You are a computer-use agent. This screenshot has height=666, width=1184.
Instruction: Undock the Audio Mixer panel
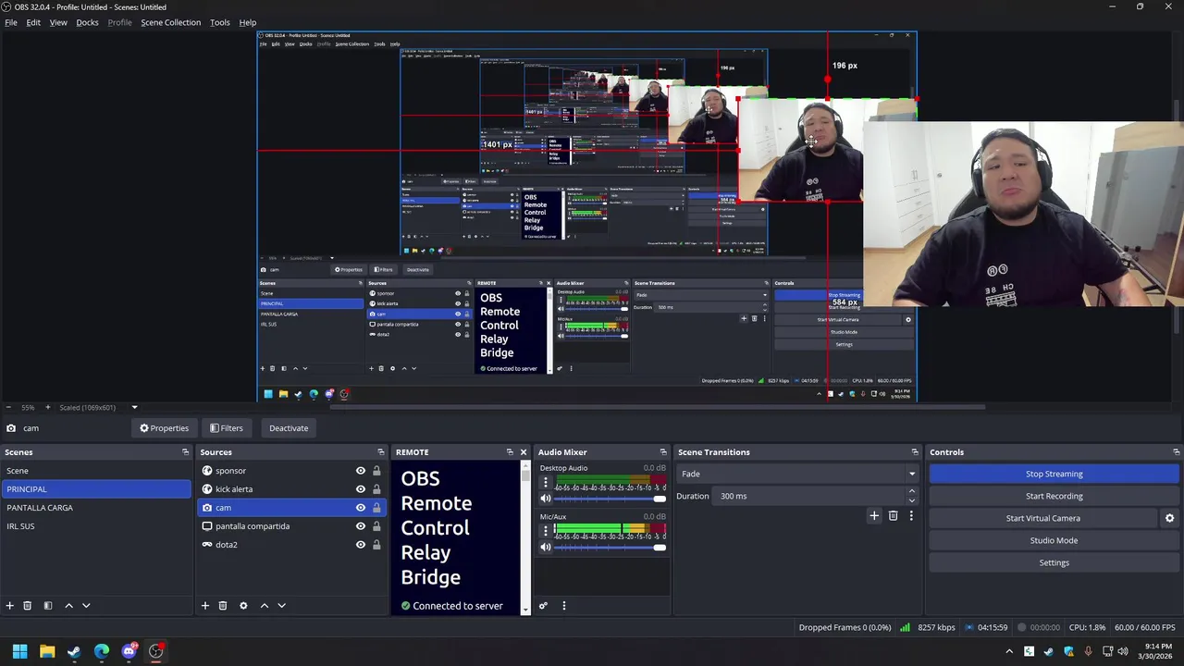pyautogui.click(x=662, y=452)
